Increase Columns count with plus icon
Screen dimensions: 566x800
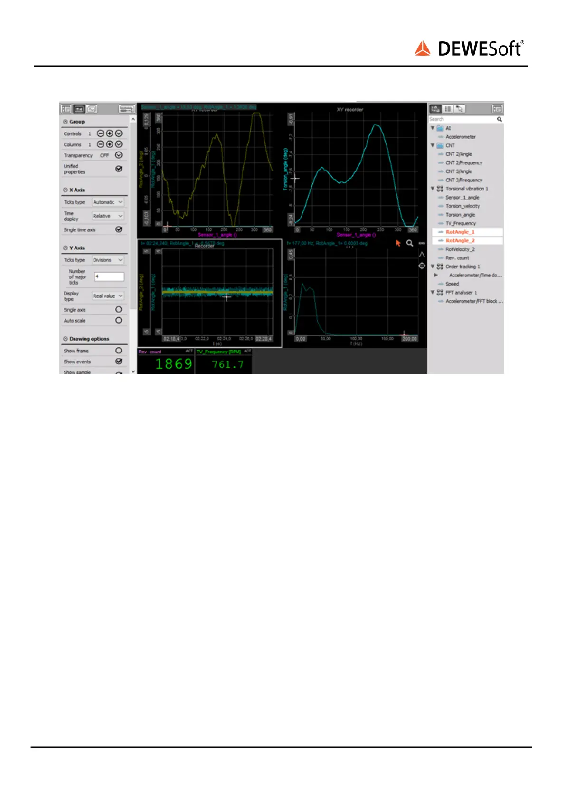109,144
